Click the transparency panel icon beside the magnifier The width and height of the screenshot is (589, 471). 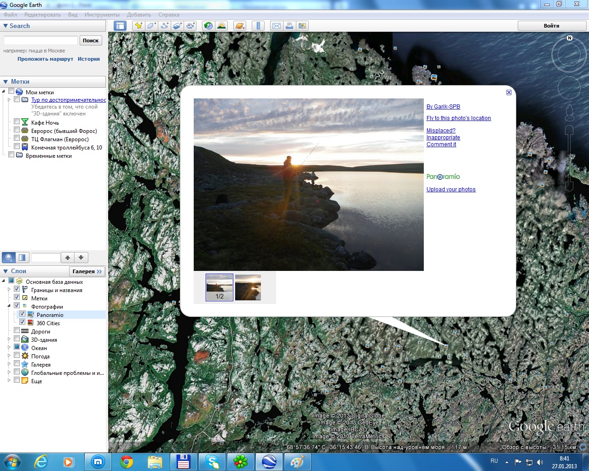(22, 258)
